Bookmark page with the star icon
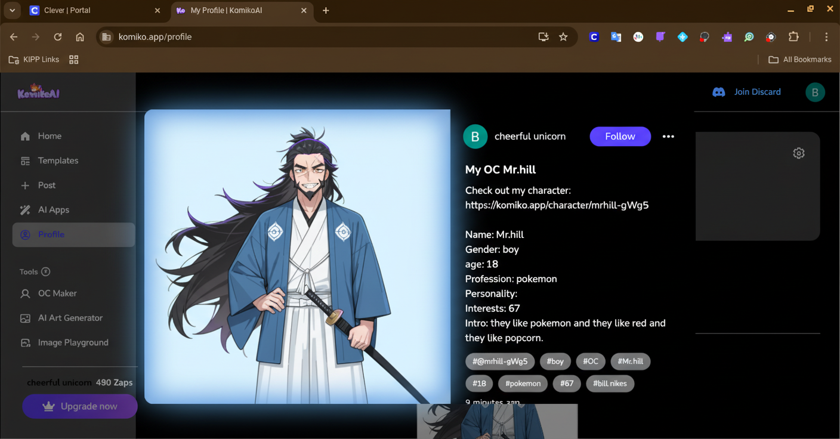Viewport: 840px width, 439px height. [563, 37]
